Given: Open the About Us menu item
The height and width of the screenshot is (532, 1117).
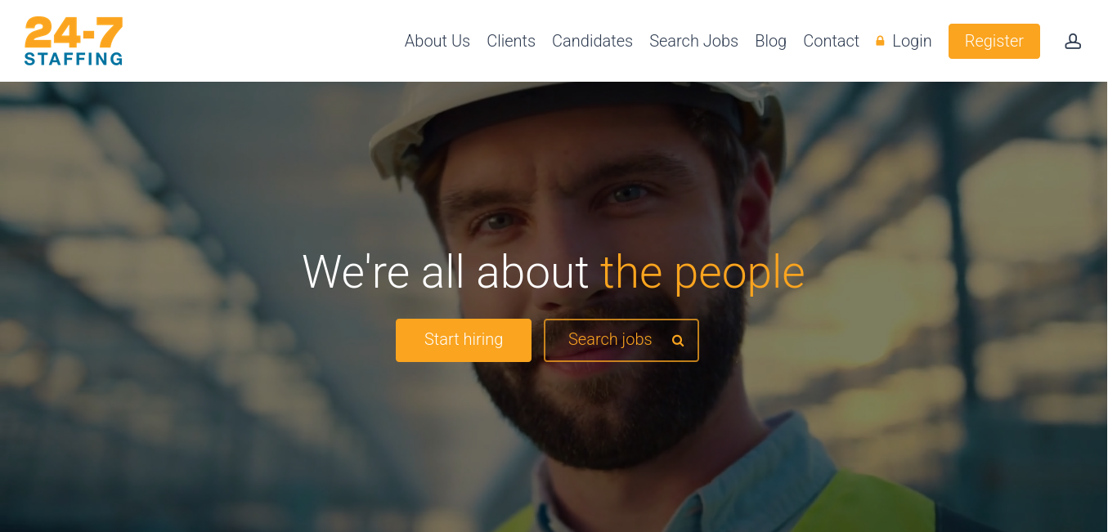Looking at the screenshot, I should [437, 41].
